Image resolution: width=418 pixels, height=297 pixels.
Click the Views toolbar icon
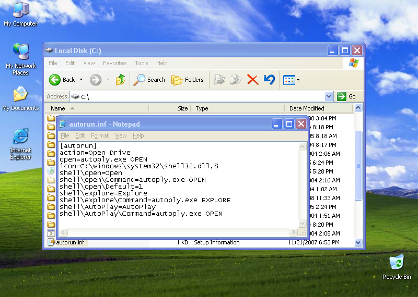289,80
